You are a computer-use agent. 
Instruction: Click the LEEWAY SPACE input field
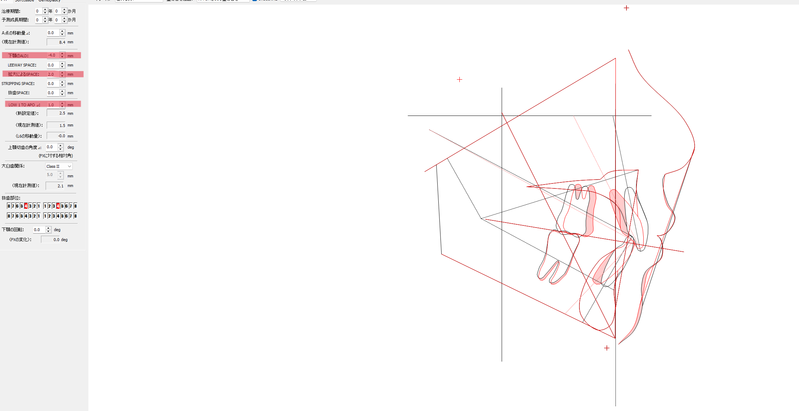[53, 65]
